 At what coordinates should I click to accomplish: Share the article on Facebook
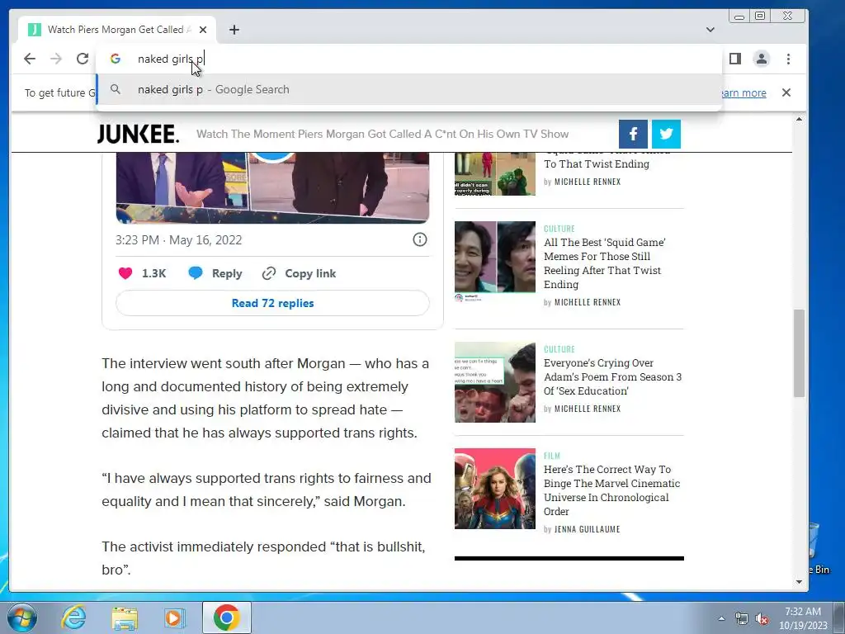tap(633, 134)
